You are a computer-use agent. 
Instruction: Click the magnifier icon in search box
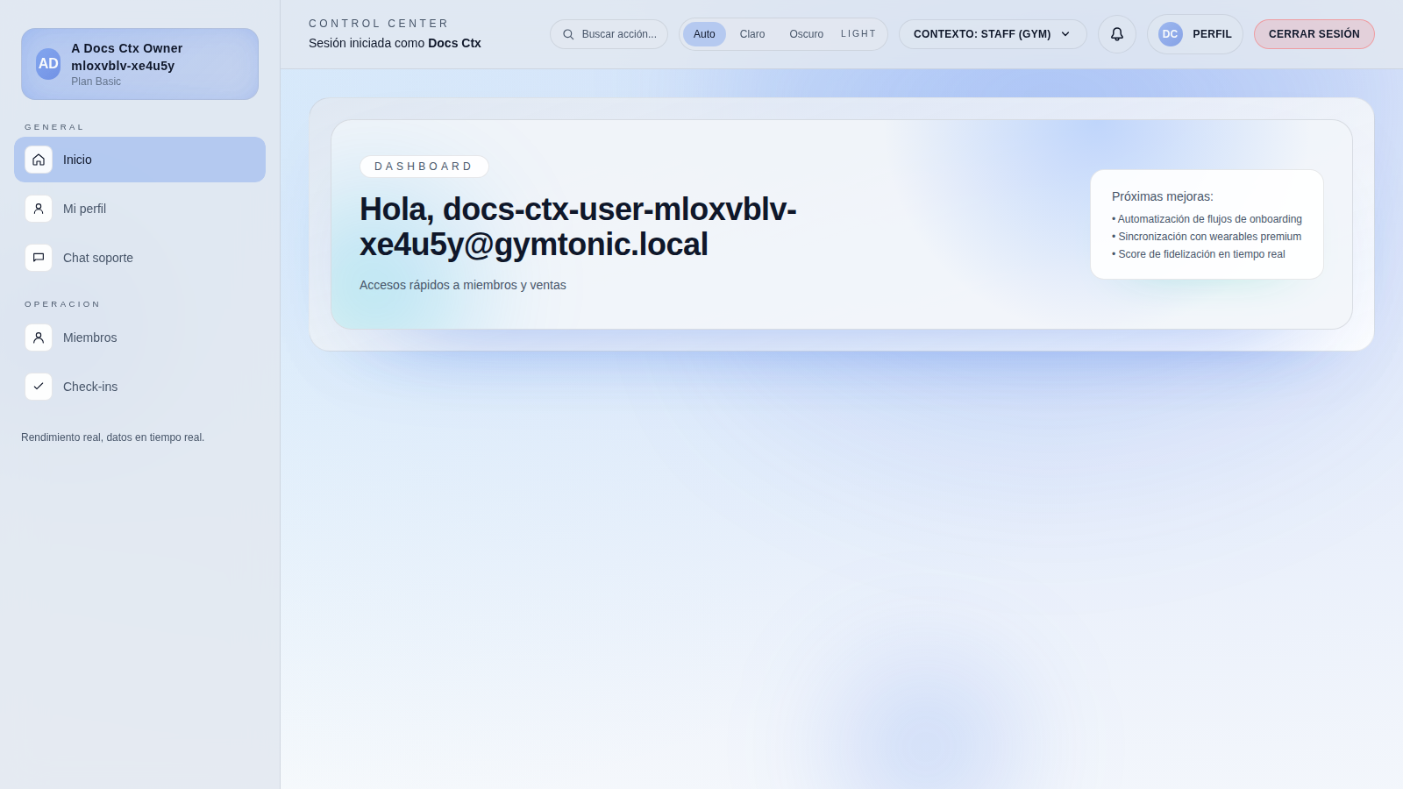coord(568,34)
